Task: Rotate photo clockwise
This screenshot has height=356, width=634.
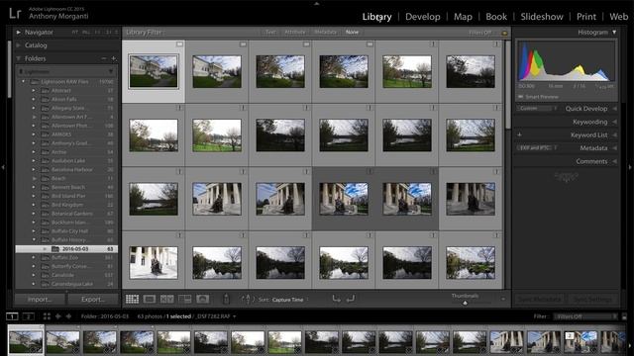Action: (351, 299)
